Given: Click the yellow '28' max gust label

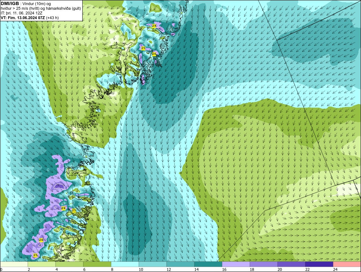Looking at the screenshot, I should pos(64,208).
